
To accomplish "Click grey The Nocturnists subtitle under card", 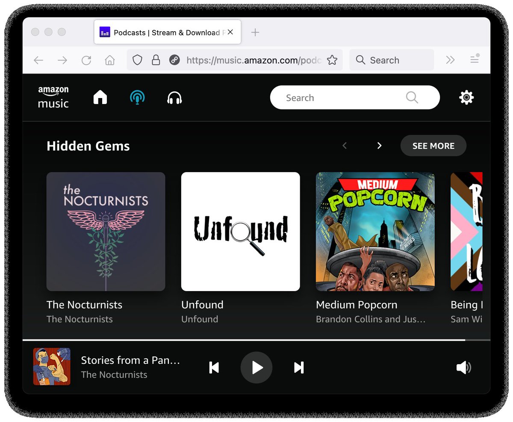I will click(x=80, y=319).
